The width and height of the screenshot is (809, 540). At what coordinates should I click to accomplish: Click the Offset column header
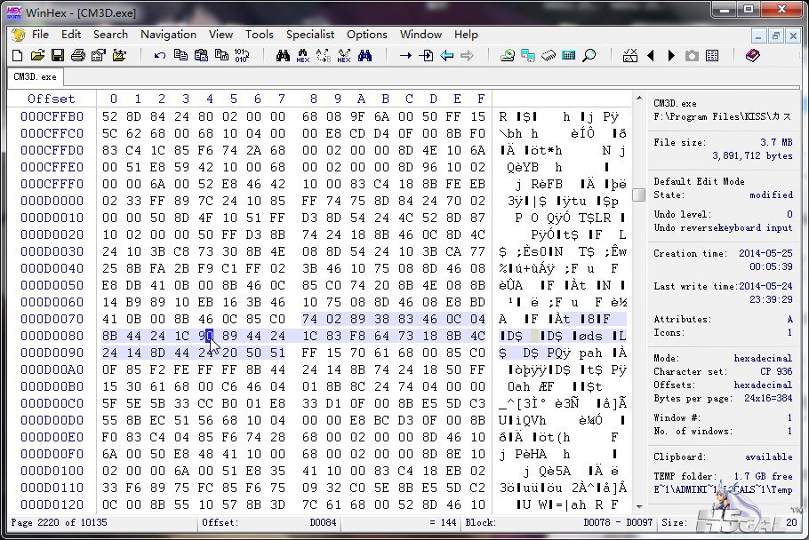click(51, 99)
